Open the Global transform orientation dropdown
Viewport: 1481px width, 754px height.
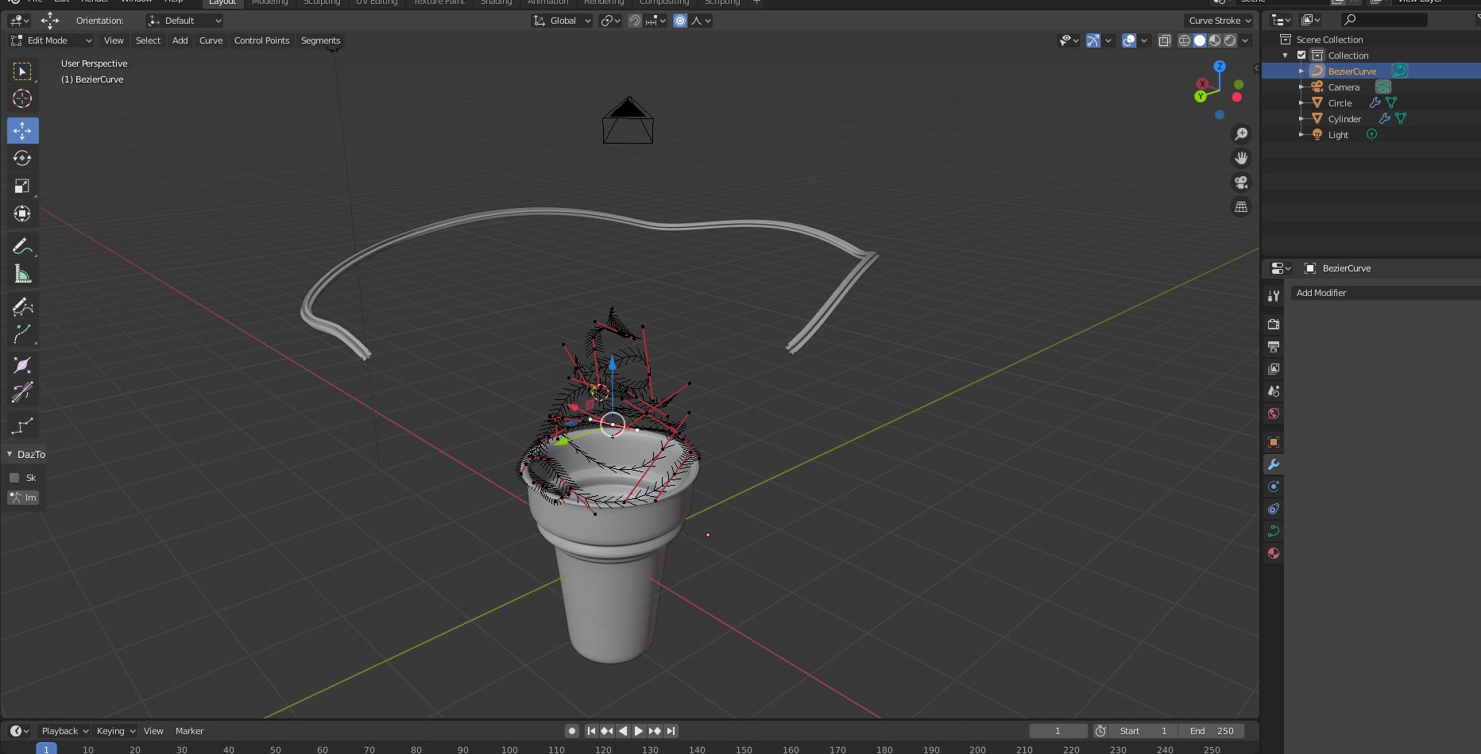(x=563, y=21)
